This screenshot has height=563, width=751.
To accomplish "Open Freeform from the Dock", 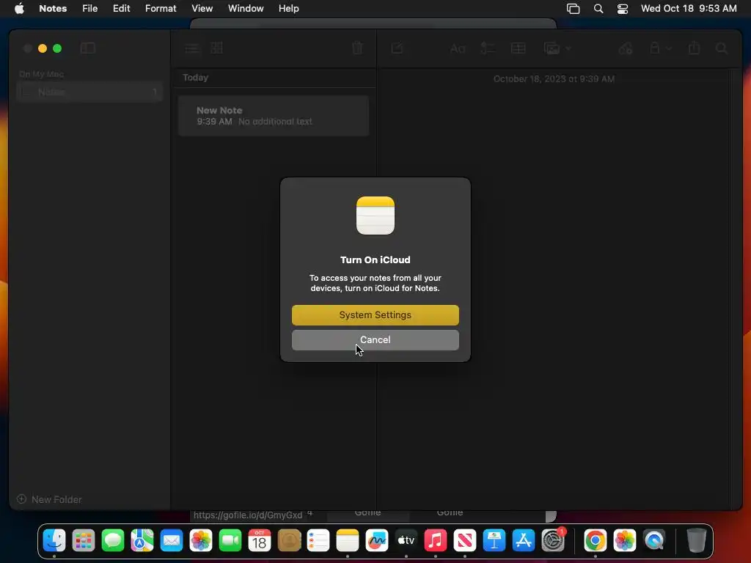I will click(x=377, y=540).
